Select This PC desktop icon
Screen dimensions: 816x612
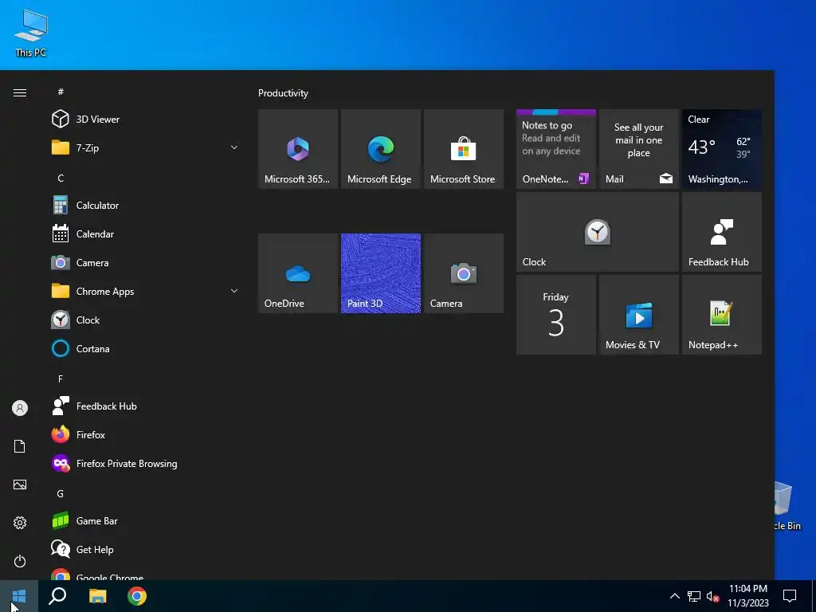coord(31,33)
